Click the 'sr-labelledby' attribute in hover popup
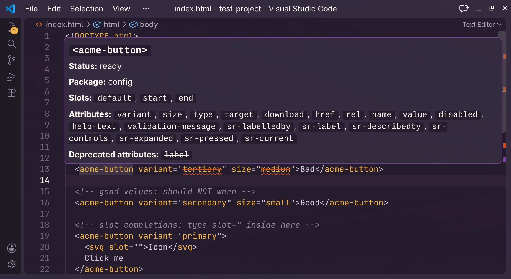This screenshot has width=511, height=279. [259, 127]
